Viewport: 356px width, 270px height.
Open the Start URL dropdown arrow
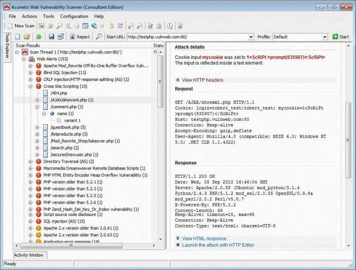(251, 37)
